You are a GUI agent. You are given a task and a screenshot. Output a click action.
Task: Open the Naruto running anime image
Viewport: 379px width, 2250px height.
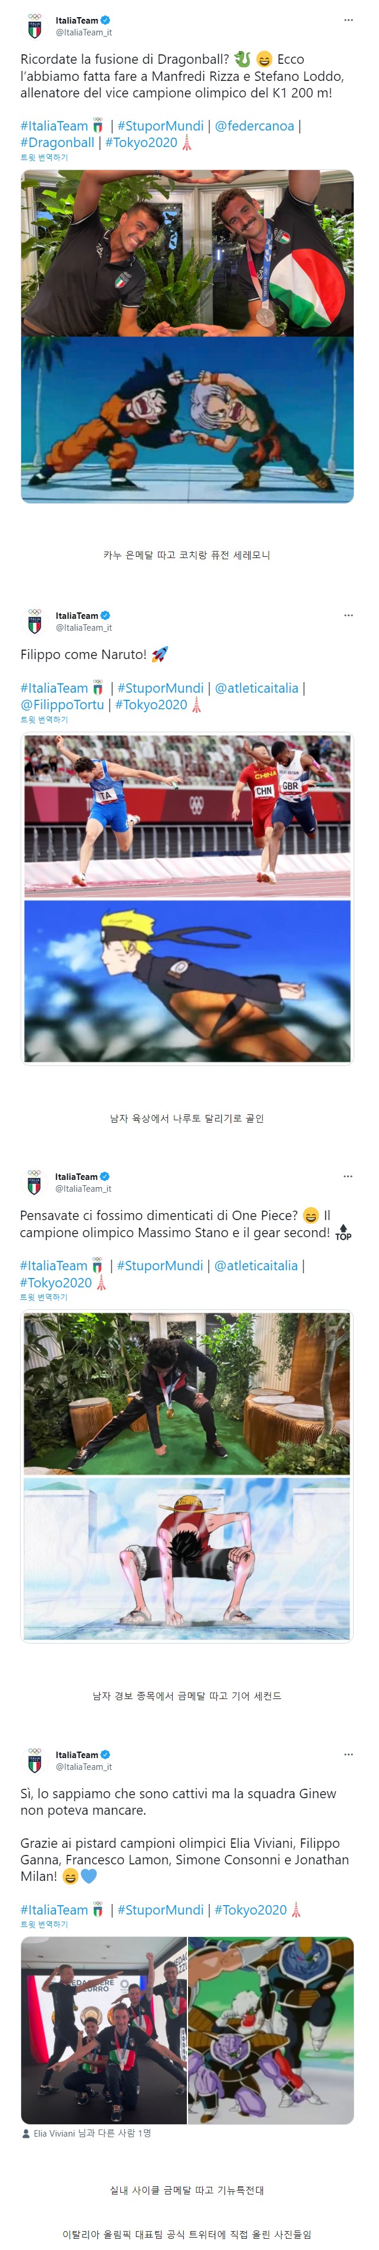coord(187,981)
